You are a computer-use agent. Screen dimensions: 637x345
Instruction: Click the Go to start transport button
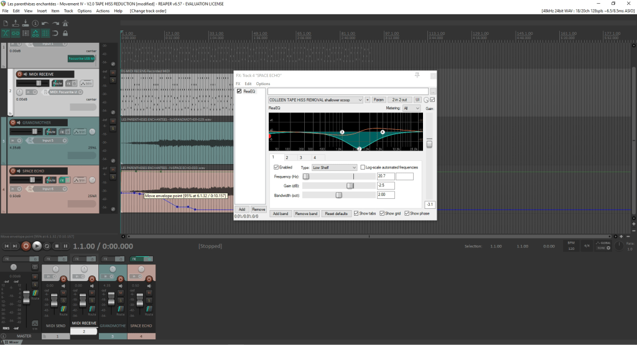7,246
